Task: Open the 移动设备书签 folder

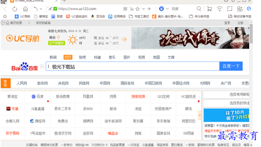Action: point(240,16)
